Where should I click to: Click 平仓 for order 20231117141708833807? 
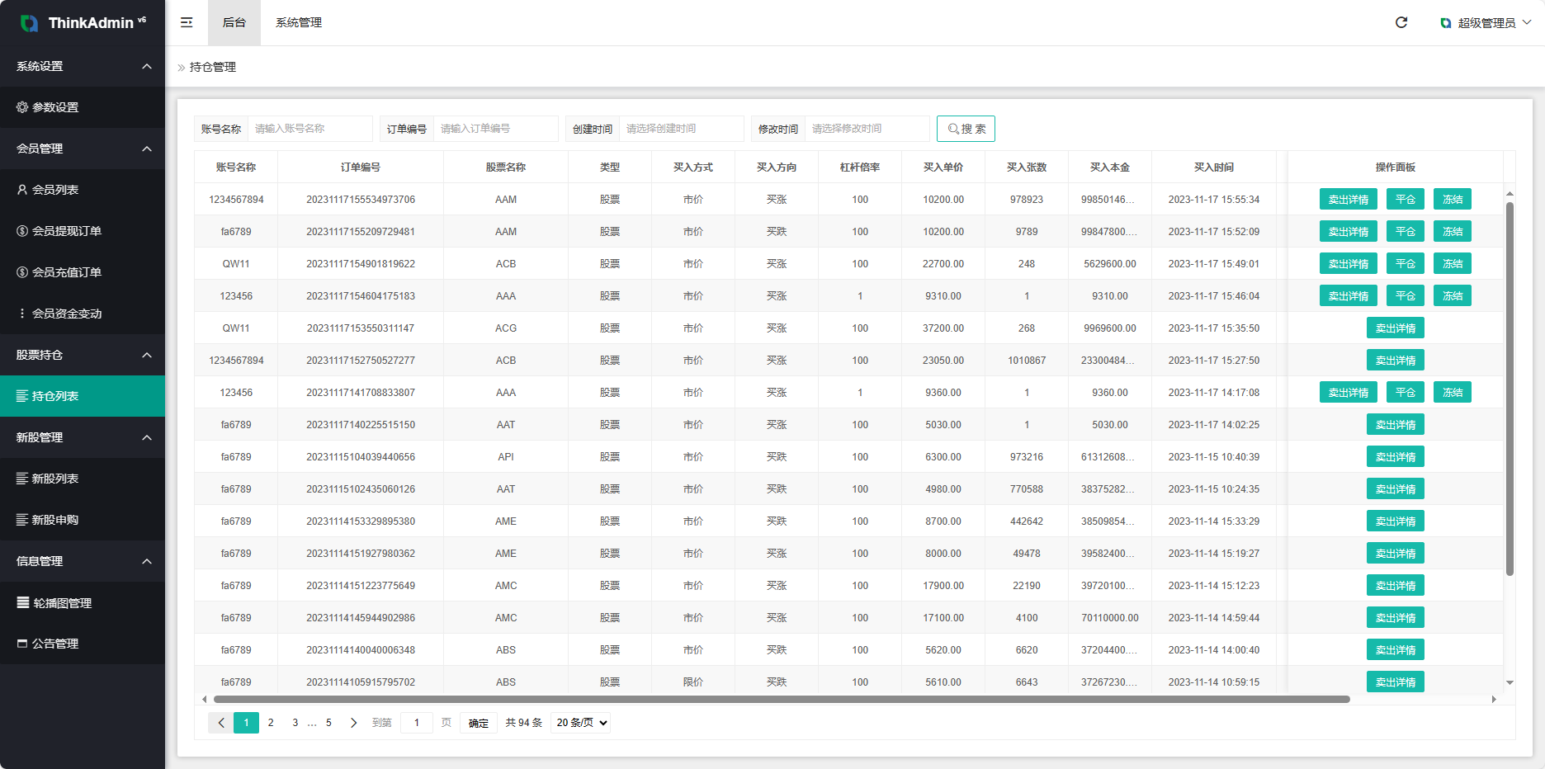click(1406, 393)
